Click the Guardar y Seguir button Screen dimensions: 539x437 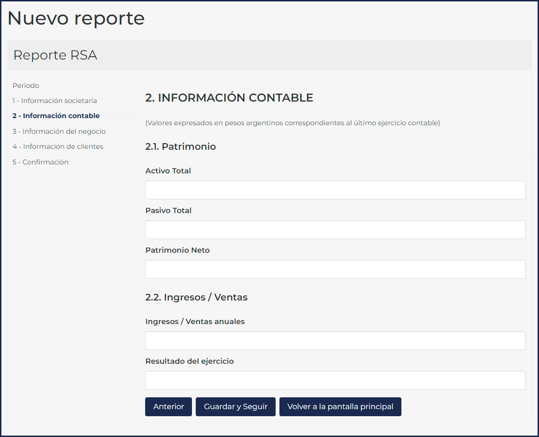[235, 407]
